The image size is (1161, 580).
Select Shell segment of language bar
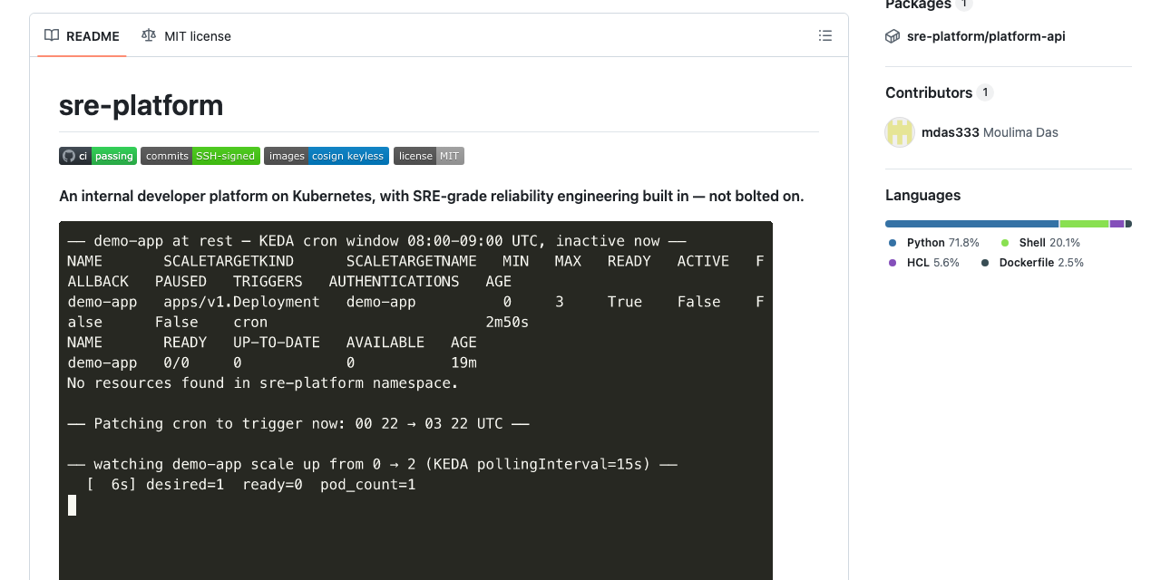point(1084,224)
